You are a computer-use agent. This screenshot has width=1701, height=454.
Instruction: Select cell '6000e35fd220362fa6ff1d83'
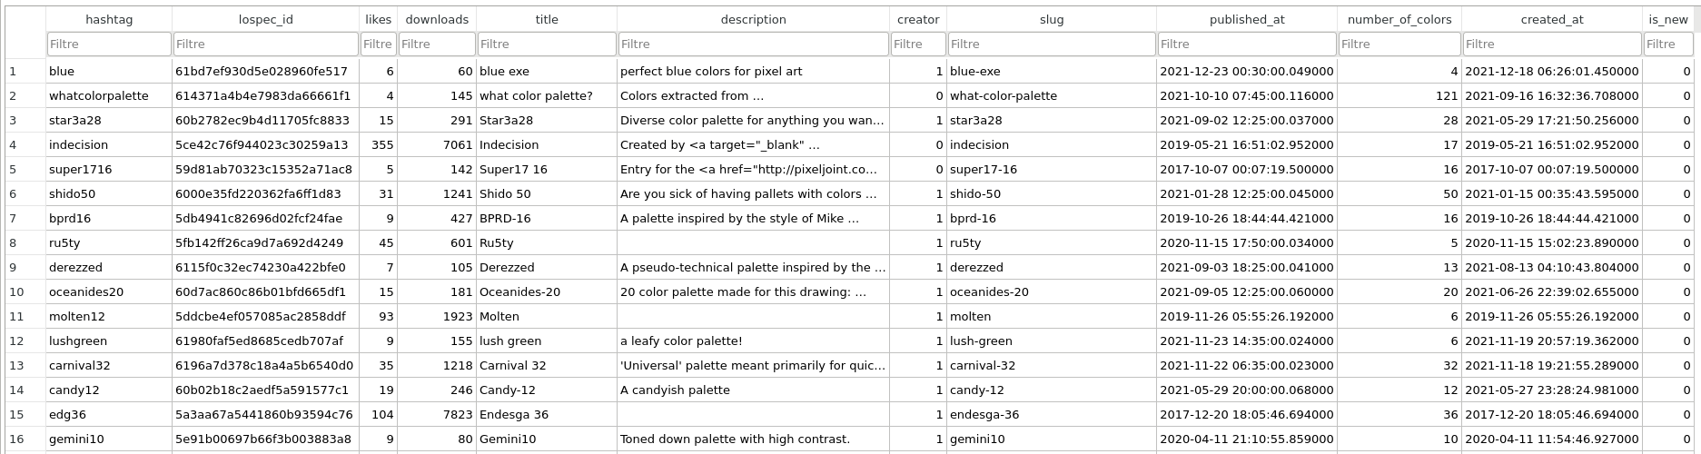[x=266, y=193]
